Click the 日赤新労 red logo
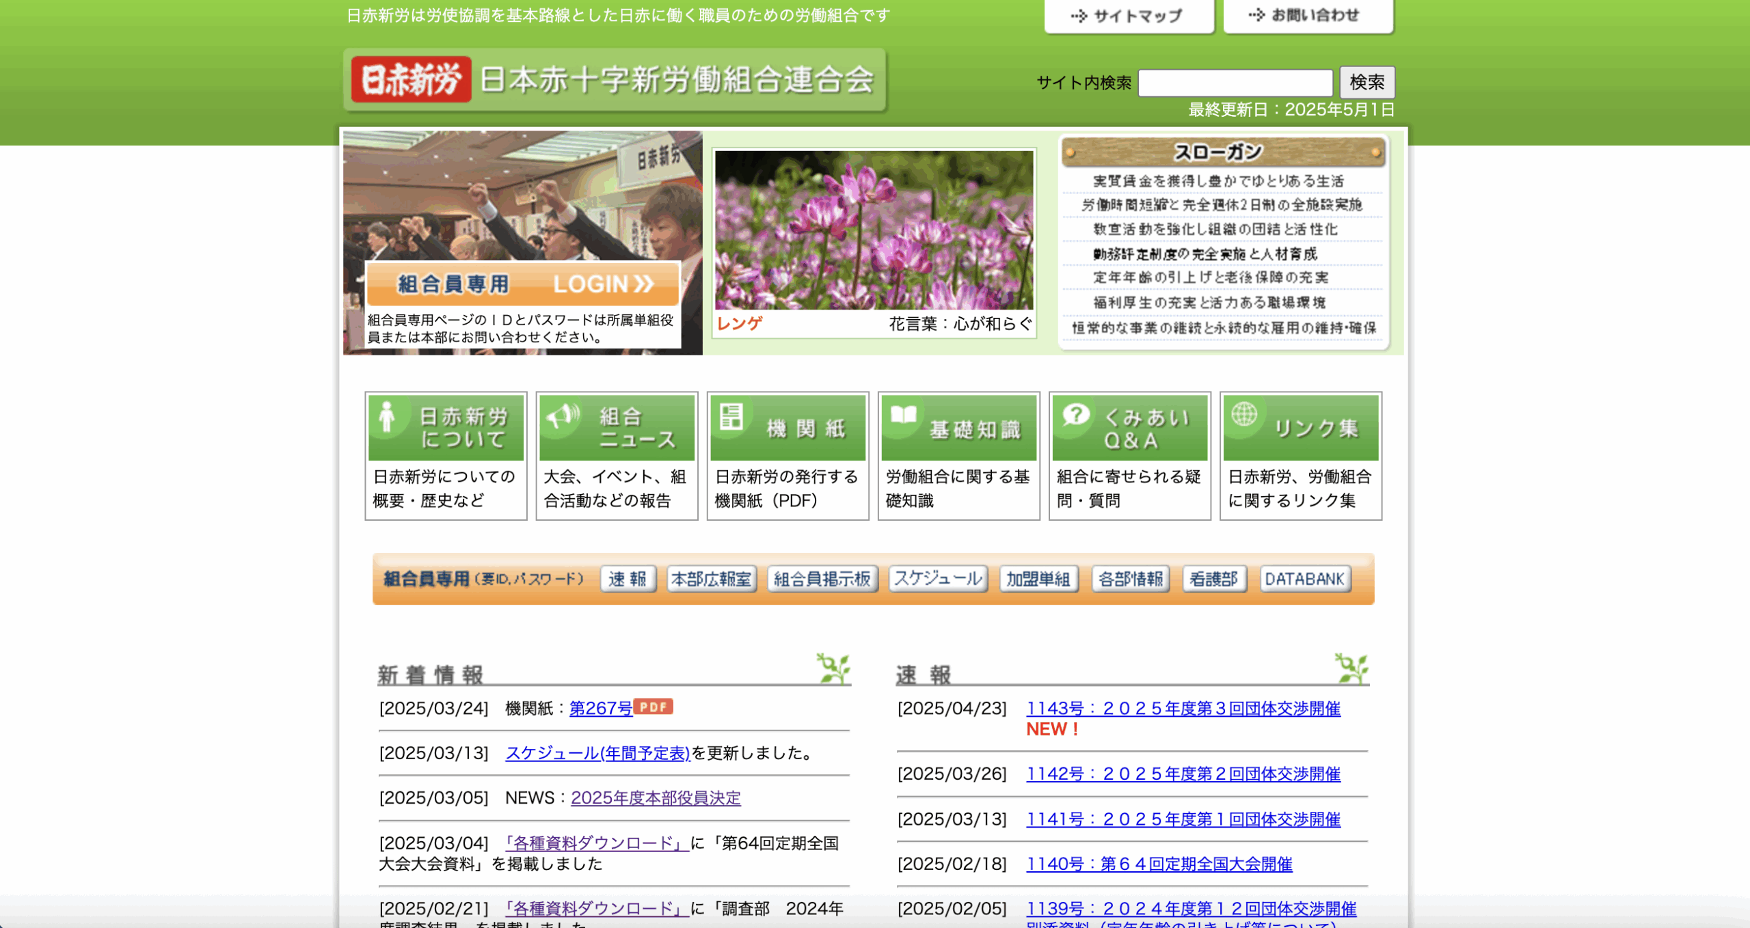Image resolution: width=1750 pixels, height=928 pixels. pos(411,79)
